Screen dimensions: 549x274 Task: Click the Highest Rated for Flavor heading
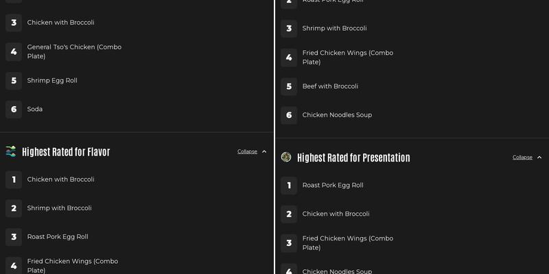66,152
